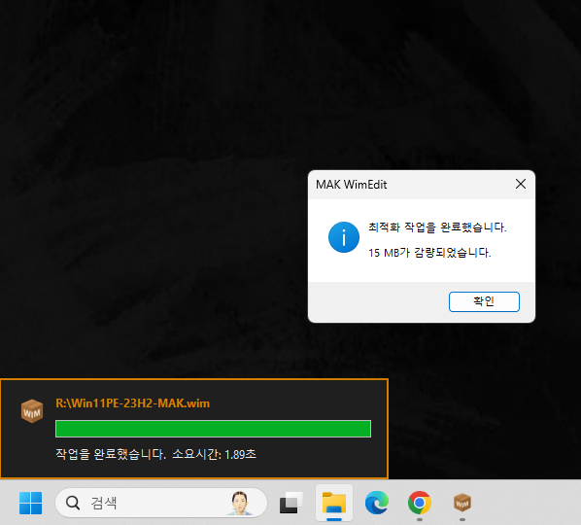This screenshot has width=581, height=525.
Task: Click the green progress bar
Action: pyautogui.click(x=213, y=429)
